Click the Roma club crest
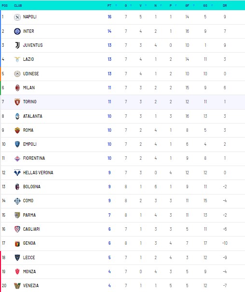 (17, 130)
